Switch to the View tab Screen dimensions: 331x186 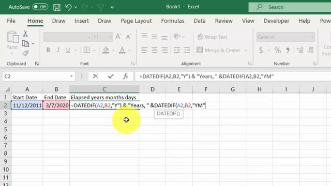(248, 21)
